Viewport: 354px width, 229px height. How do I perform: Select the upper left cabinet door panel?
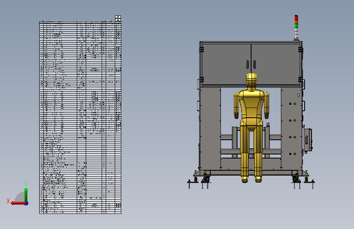click(227, 64)
